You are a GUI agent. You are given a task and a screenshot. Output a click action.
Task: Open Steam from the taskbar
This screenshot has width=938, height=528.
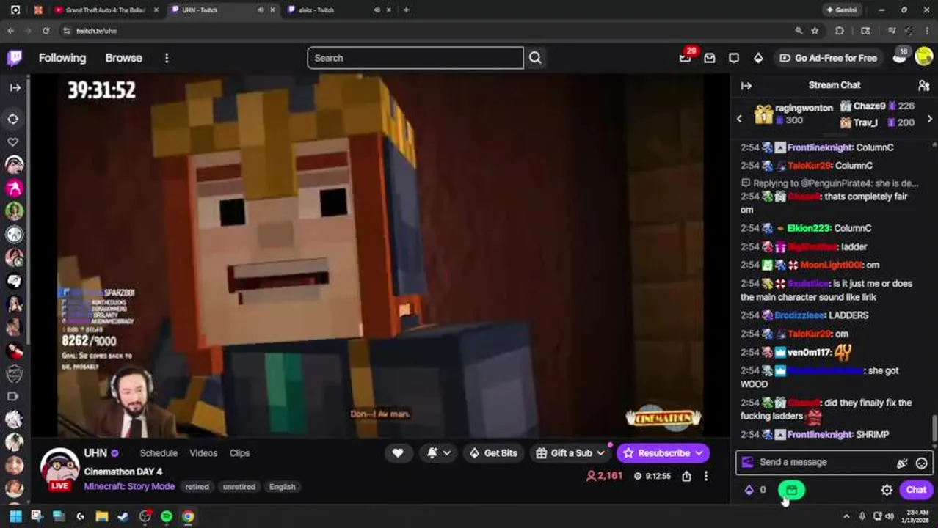coord(123,516)
